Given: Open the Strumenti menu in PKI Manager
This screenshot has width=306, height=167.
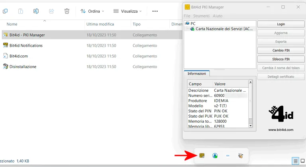Looking at the screenshot, I should [x=201, y=16].
